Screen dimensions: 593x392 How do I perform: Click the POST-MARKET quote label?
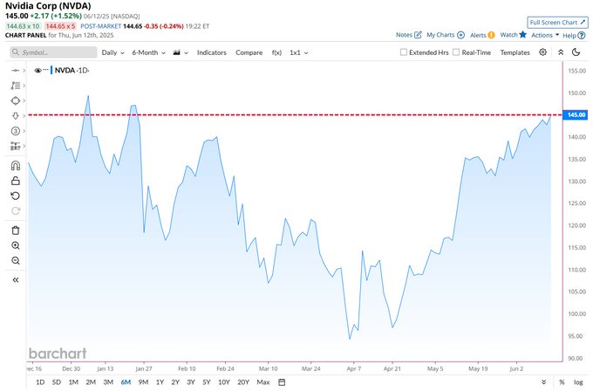[x=100, y=26]
